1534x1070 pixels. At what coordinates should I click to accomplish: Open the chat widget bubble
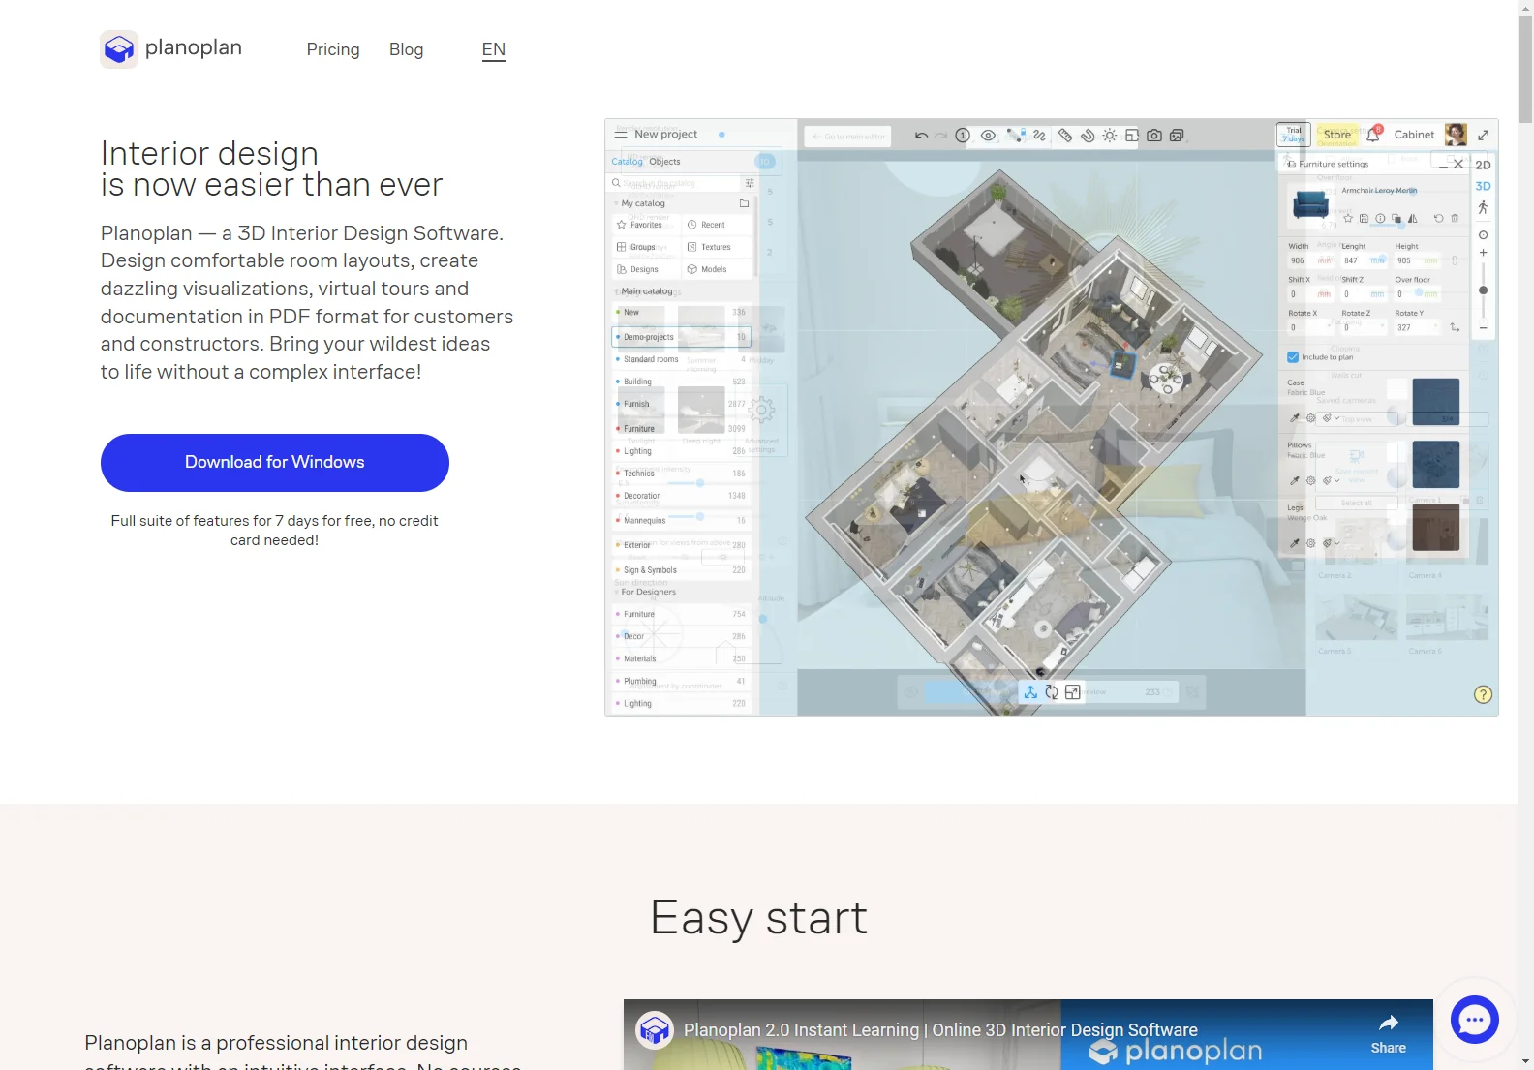[1475, 1019]
